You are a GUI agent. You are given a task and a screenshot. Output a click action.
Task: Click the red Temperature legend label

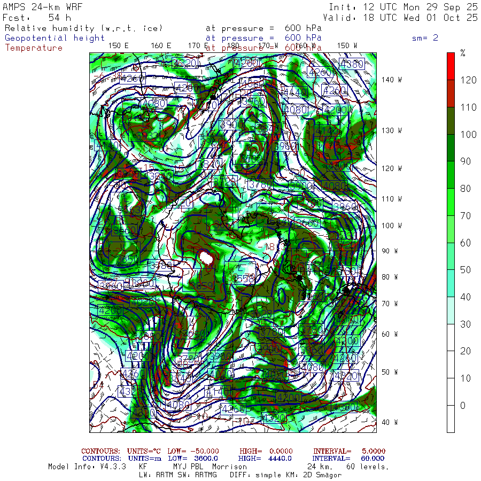34,48
